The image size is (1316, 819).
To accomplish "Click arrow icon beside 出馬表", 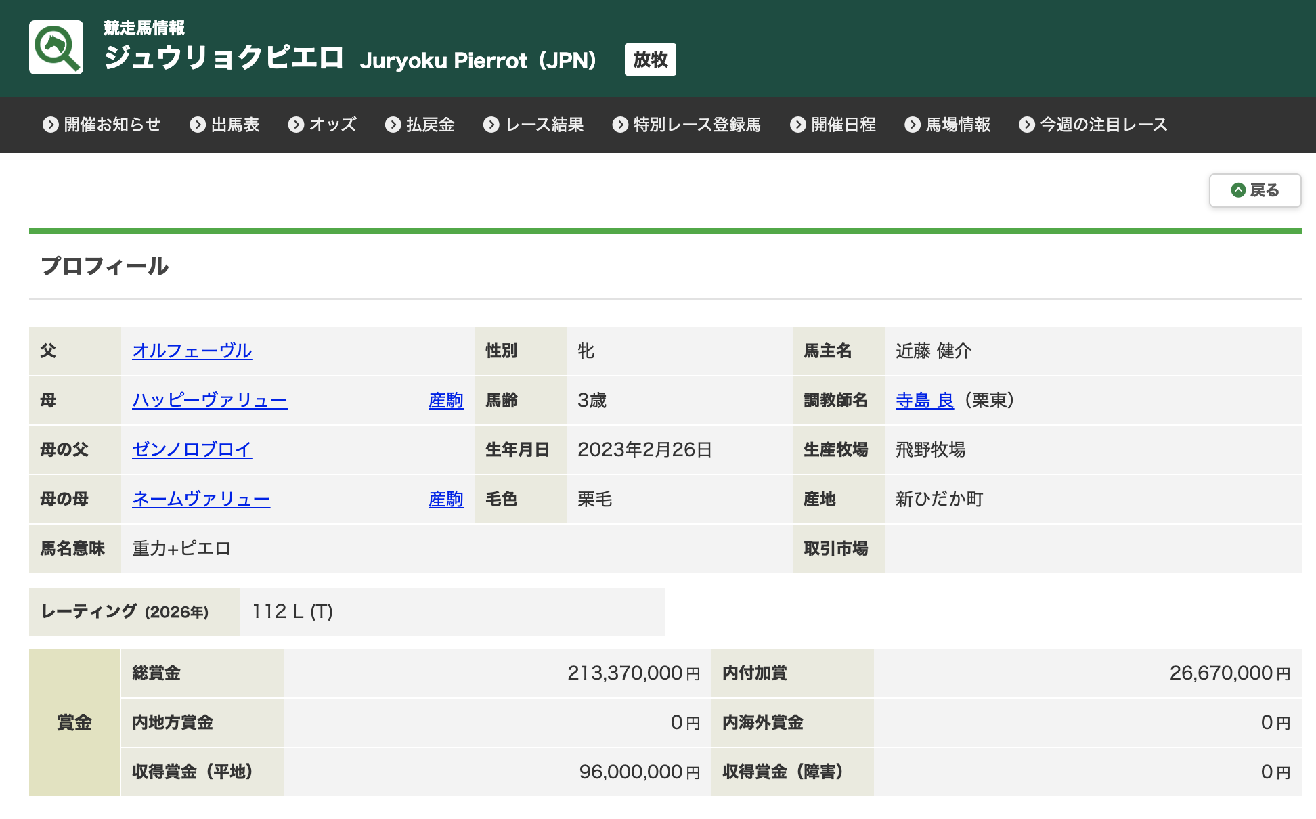I will (198, 125).
